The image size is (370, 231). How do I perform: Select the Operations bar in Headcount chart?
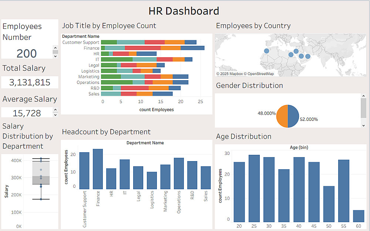click(x=179, y=173)
